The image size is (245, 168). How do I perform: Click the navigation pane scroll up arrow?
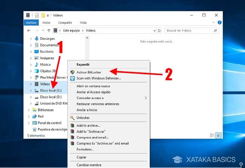(87, 38)
